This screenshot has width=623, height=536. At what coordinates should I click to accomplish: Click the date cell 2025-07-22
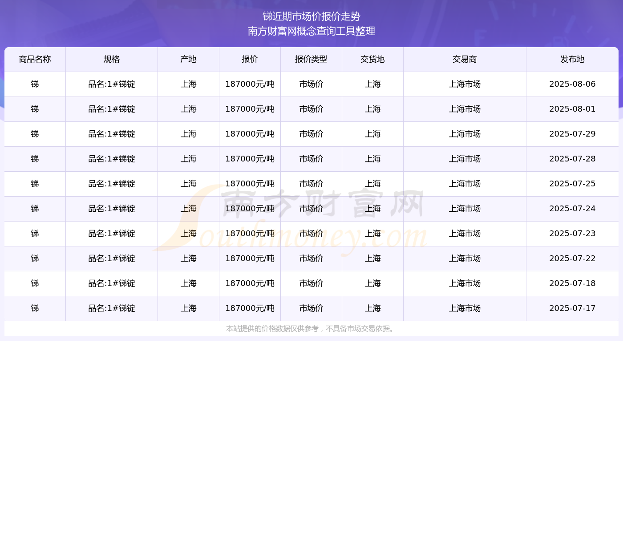(x=572, y=258)
